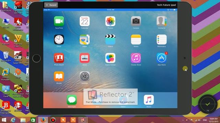Open the Origin desktop shortcut
This screenshot has width=220, height=123.
[18, 73]
